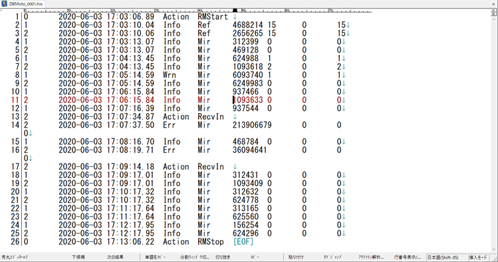This screenshot has width=498, height=262.
Task: Click the value 6093740 on line 8
Action: 248,75
